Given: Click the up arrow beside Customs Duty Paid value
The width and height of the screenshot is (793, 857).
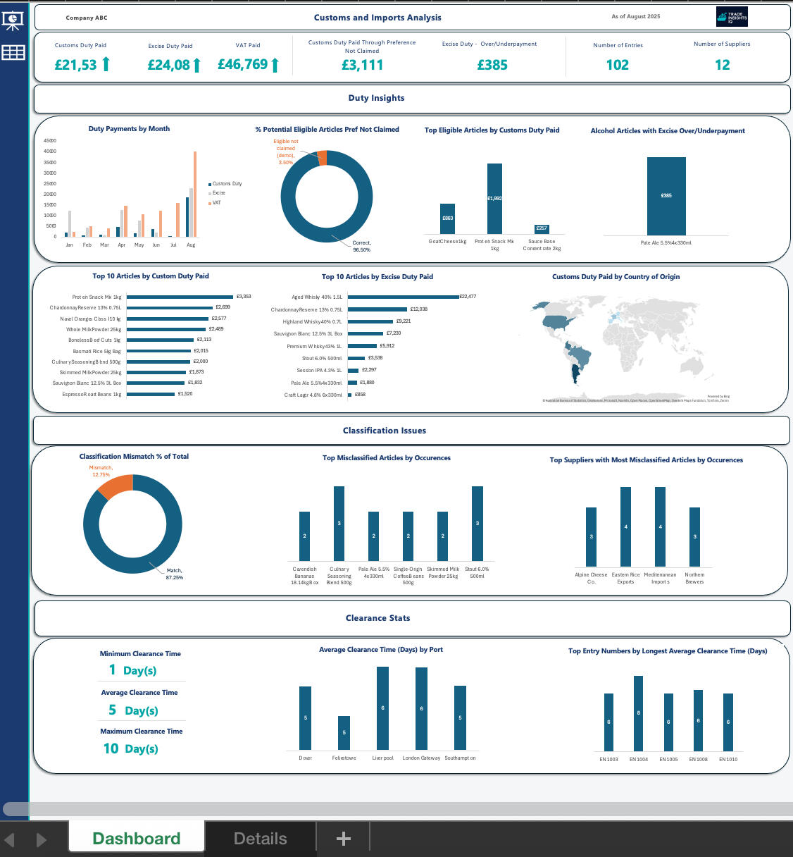Looking at the screenshot, I should (106, 65).
